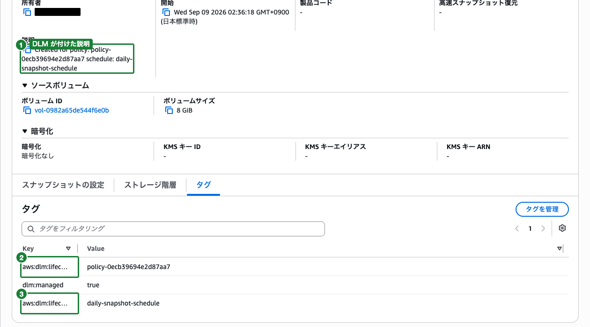Select the KMS キーエイリアス label
Screen dimensions: 590x327
pos(335,147)
